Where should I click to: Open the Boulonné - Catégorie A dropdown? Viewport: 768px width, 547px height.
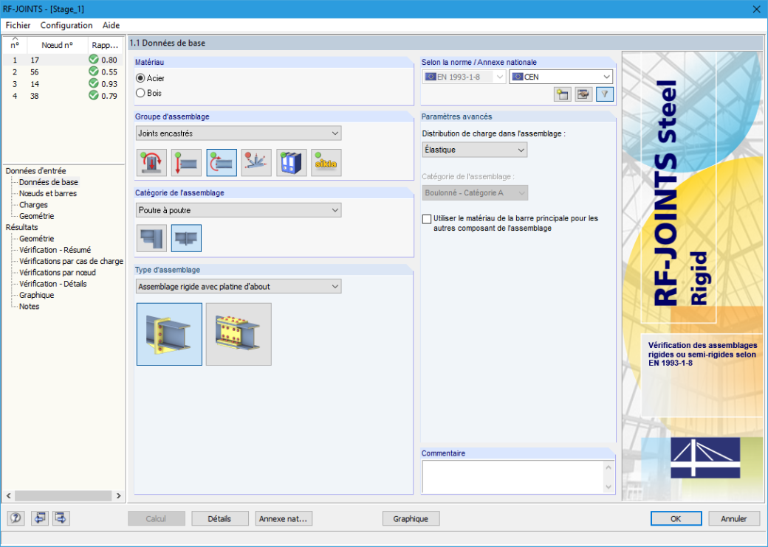(475, 193)
